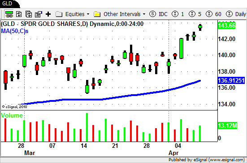
Task: Click the 04 date label on time axis
Action: pos(178,146)
